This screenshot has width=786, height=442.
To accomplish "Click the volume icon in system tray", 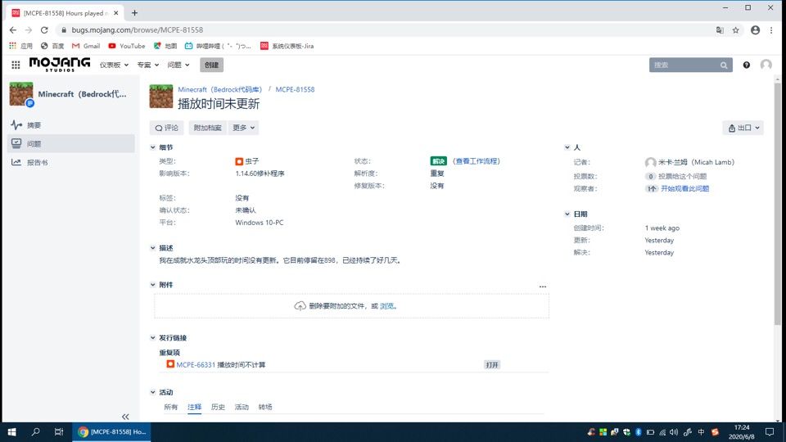I will point(674,432).
